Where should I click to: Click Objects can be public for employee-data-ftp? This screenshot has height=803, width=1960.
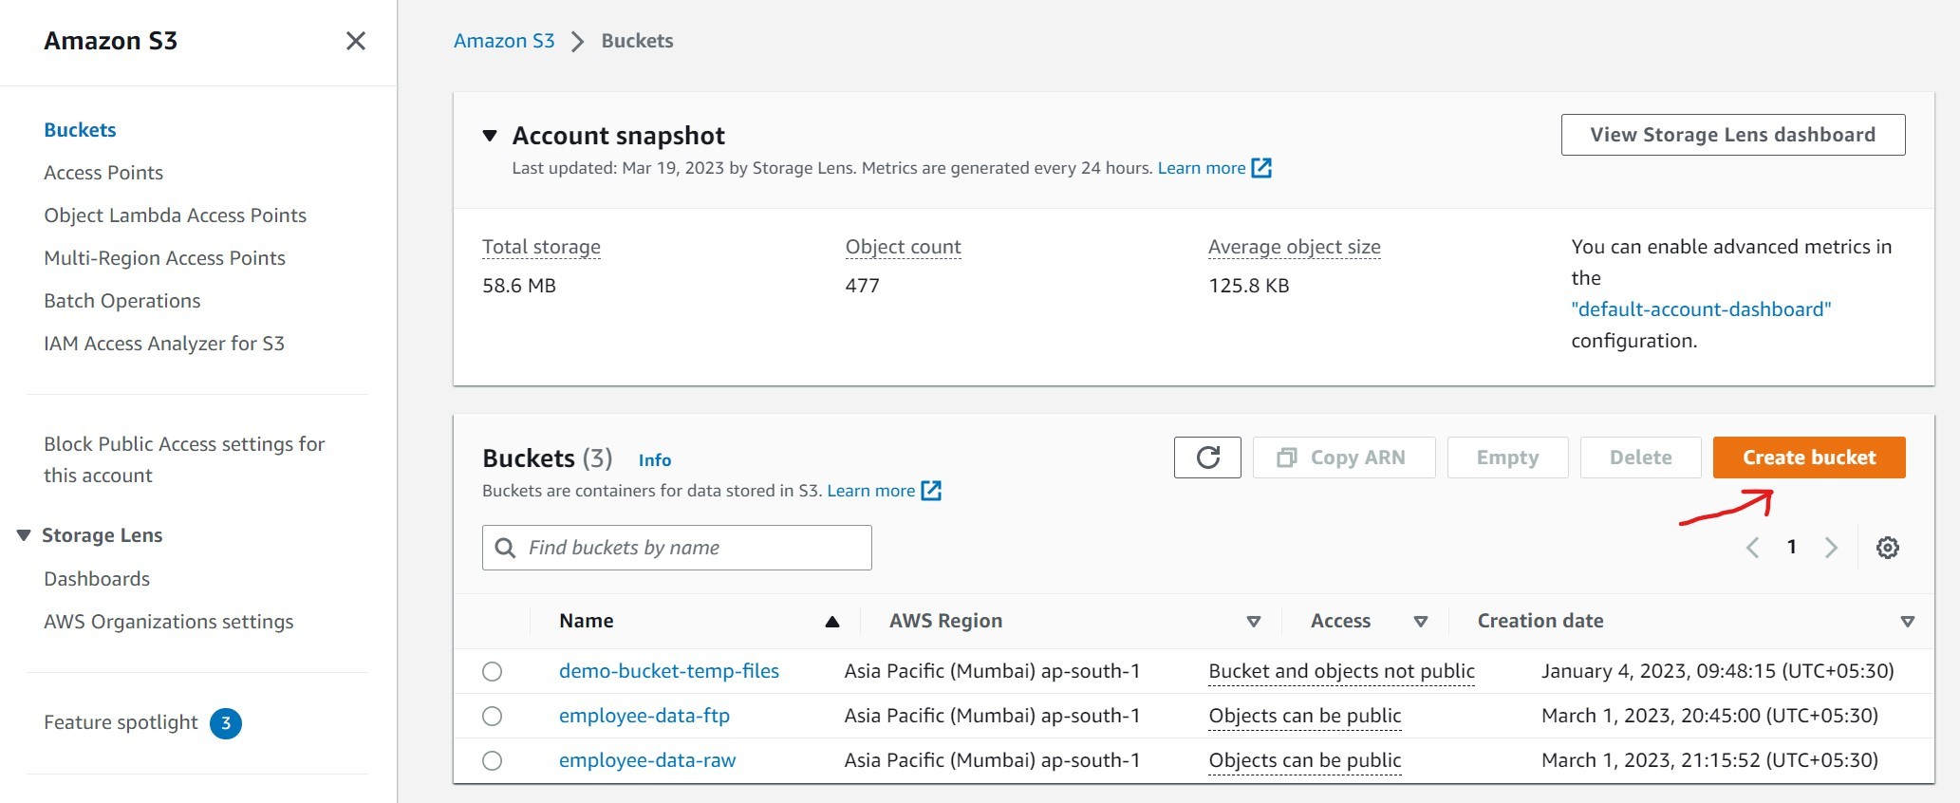1305,716
